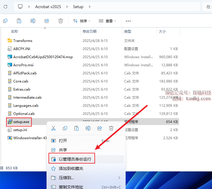
Task: Click the Core.cab archive icon
Action: [x=10, y=81]
